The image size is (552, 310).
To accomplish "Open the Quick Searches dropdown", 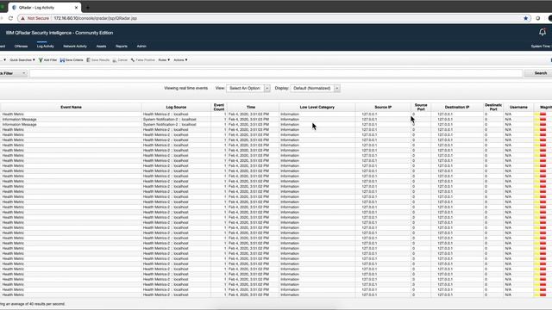I will [x=22, y=60].
